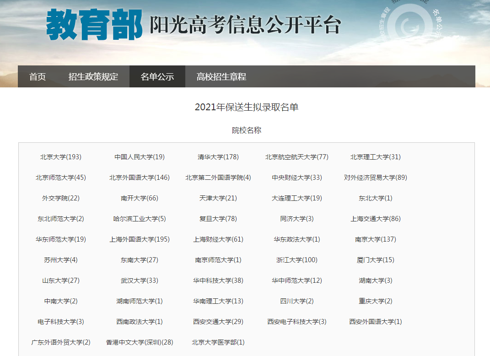This screenshot has width=490, height=356.
Task: Open 北京大学医学部(1) list
Action: tap(218, 343)
